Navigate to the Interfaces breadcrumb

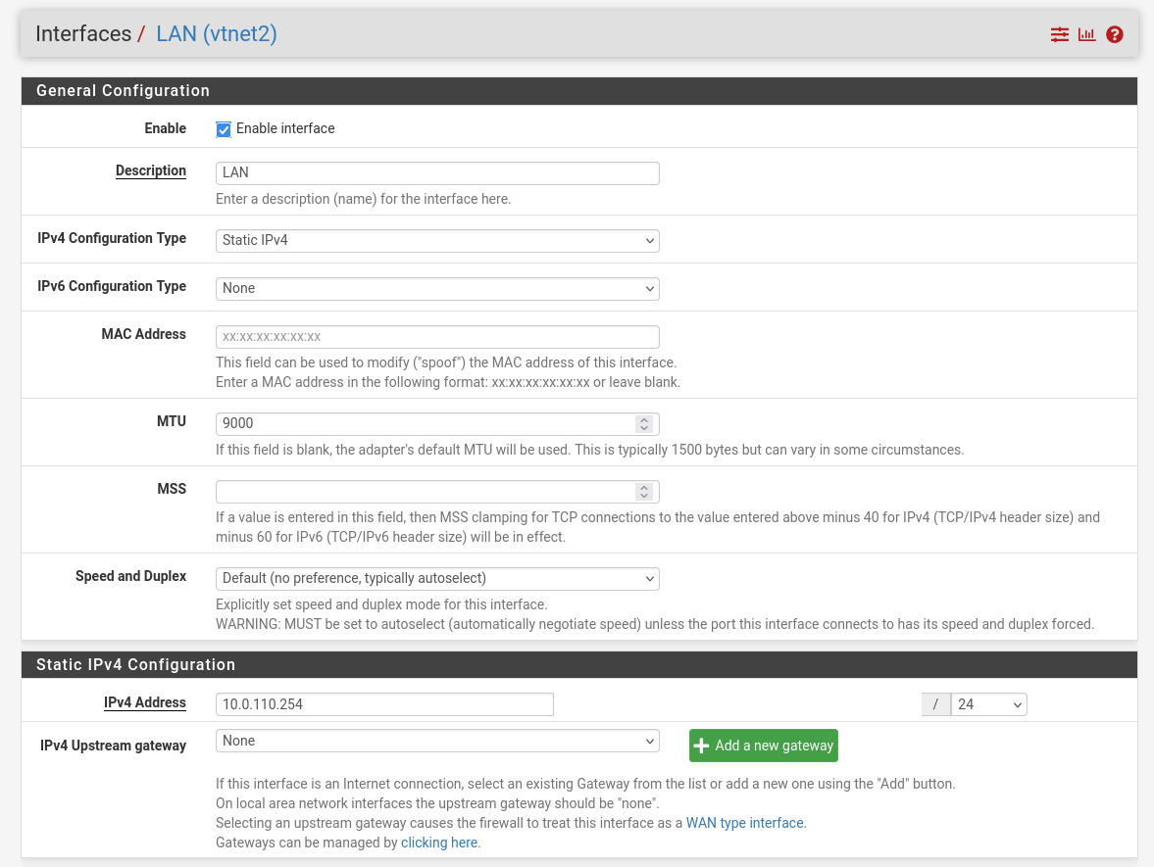(83, 33)
